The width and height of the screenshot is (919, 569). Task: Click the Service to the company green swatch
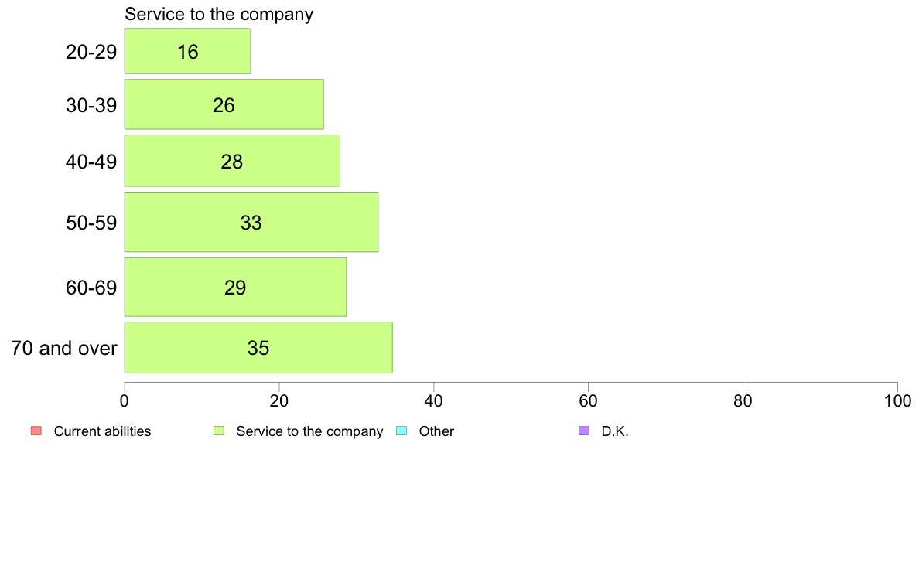[x=219, y=431]
